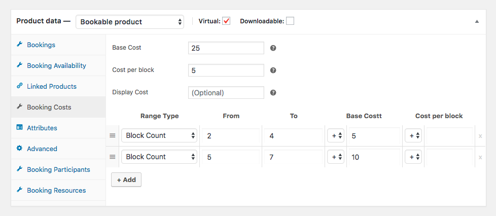Open the Bookable product type dropdown

pyautogui.click(x=130, y=22)
